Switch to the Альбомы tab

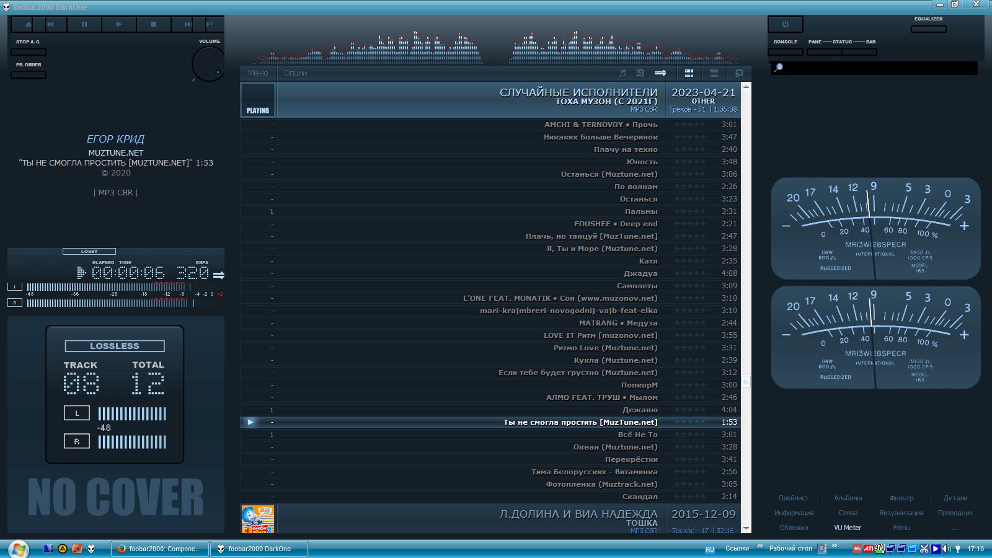pos(848,498)
